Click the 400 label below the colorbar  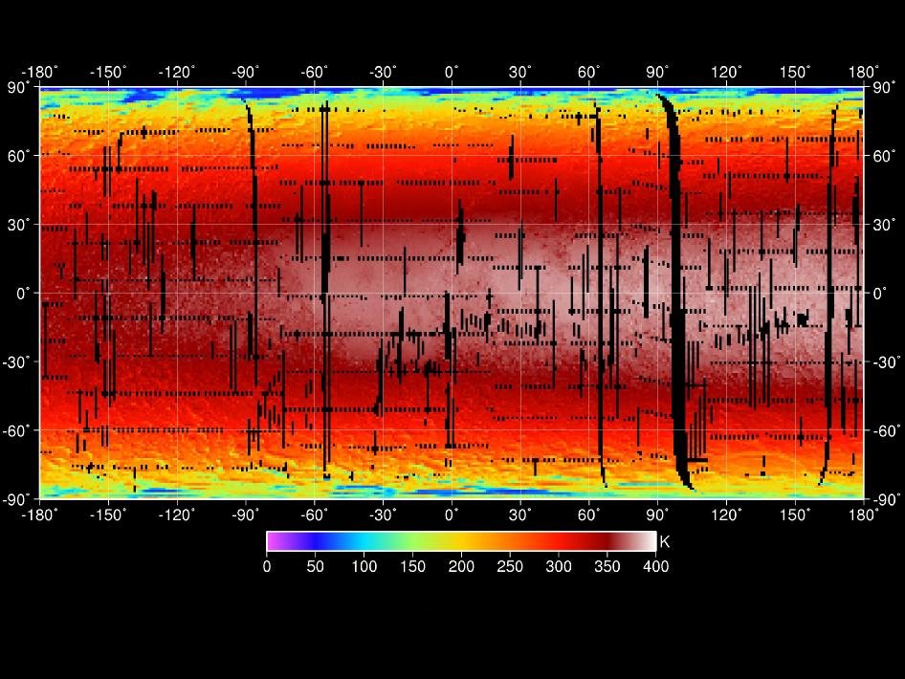656,566
